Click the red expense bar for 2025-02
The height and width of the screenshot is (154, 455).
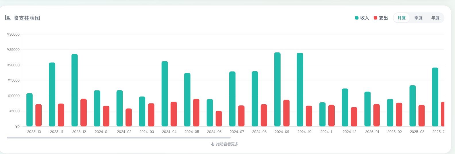pyautogui.click(x=399, y=115)
